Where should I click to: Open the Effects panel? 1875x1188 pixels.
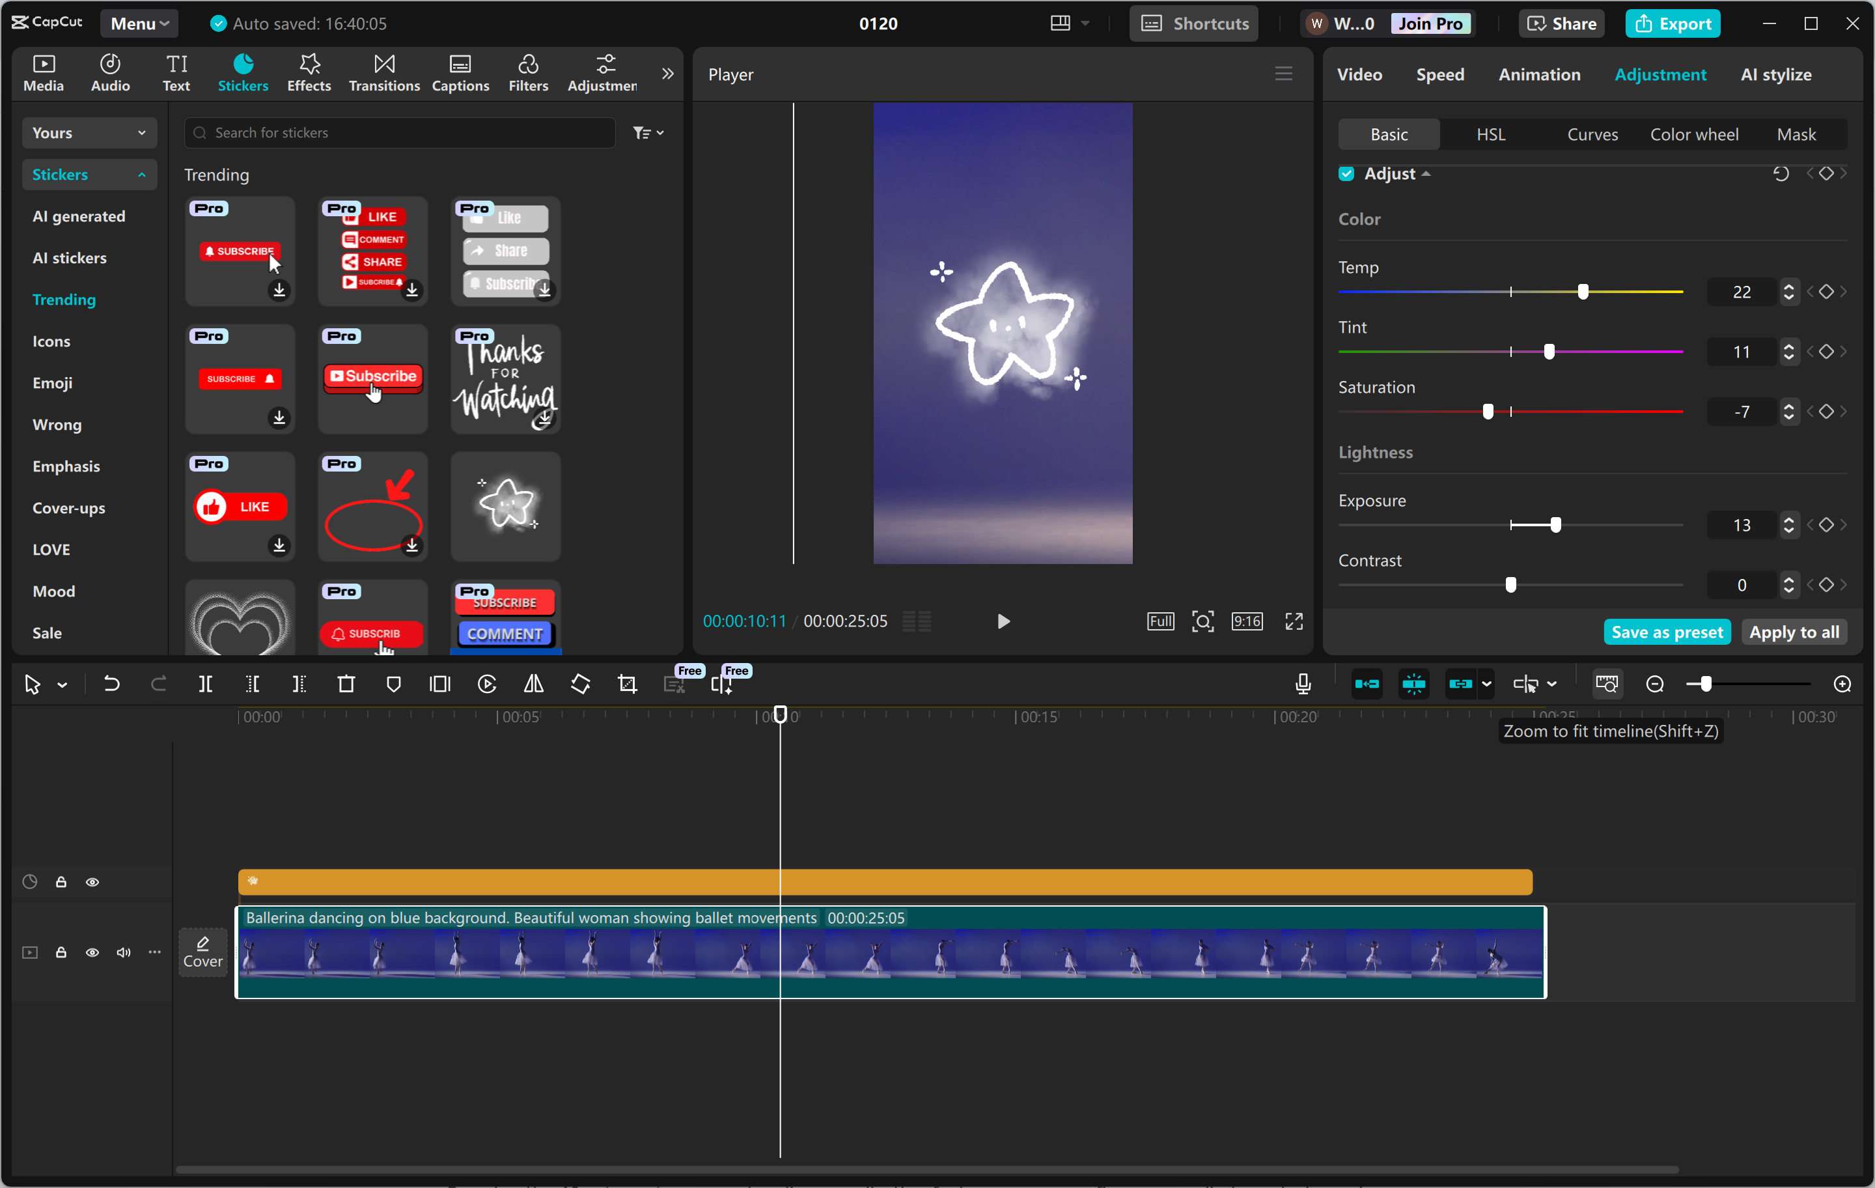pos(309,73)
